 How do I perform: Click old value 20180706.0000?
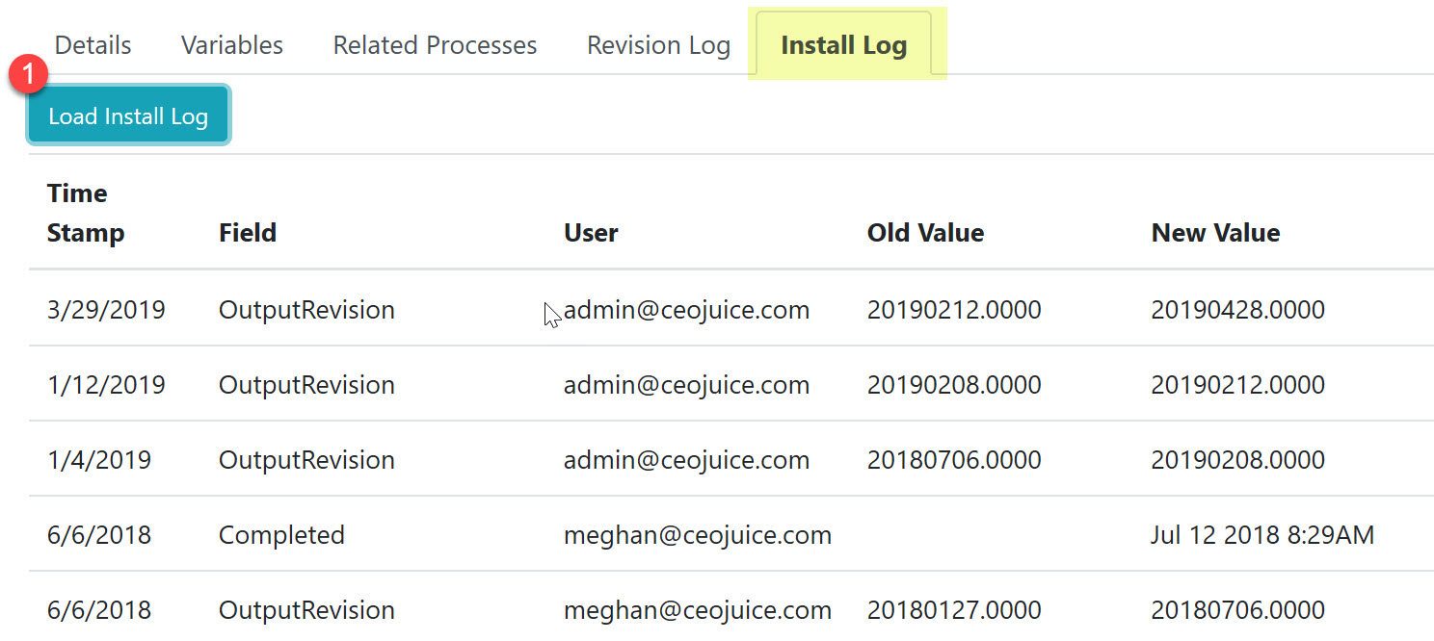coord(954,460)
